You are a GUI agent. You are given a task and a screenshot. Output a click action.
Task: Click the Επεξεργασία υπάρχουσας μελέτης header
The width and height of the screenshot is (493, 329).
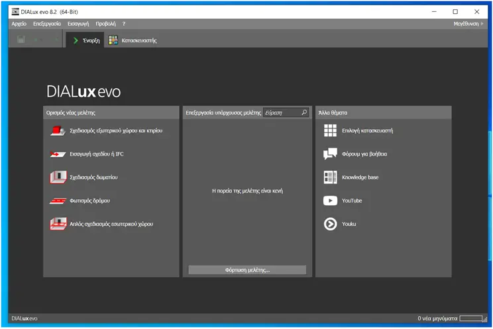[x=223, y=113]
